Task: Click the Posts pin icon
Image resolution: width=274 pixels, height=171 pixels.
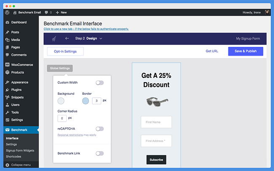Action: pyautogui.click(x=7, y=32)
